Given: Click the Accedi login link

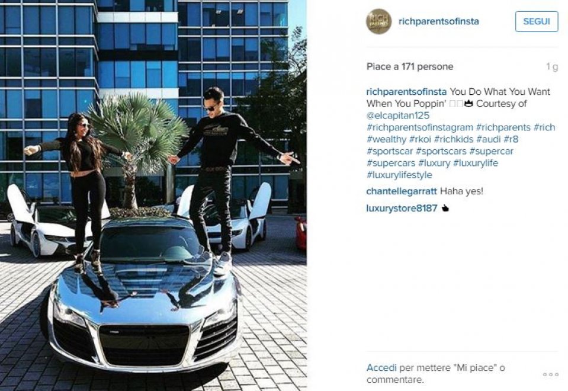Looking at the screenshot, I should tap(381, 368).
